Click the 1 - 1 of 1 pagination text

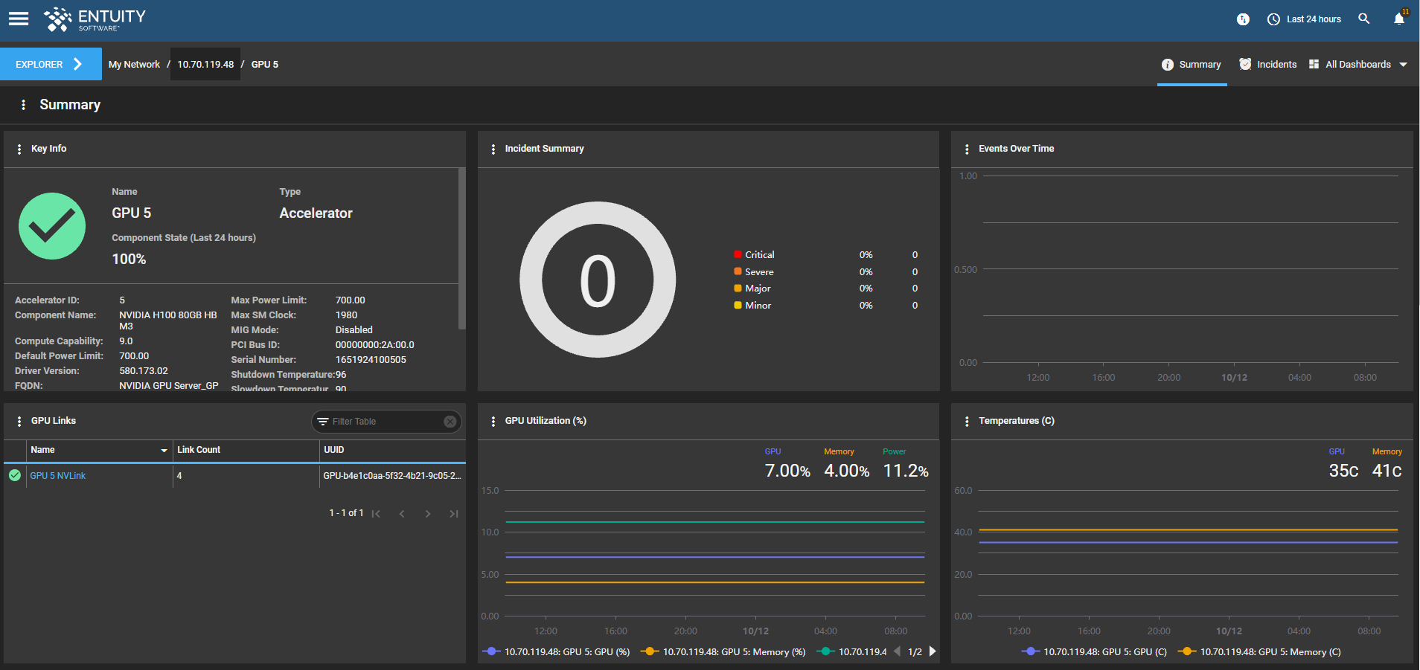coord(346,513)
